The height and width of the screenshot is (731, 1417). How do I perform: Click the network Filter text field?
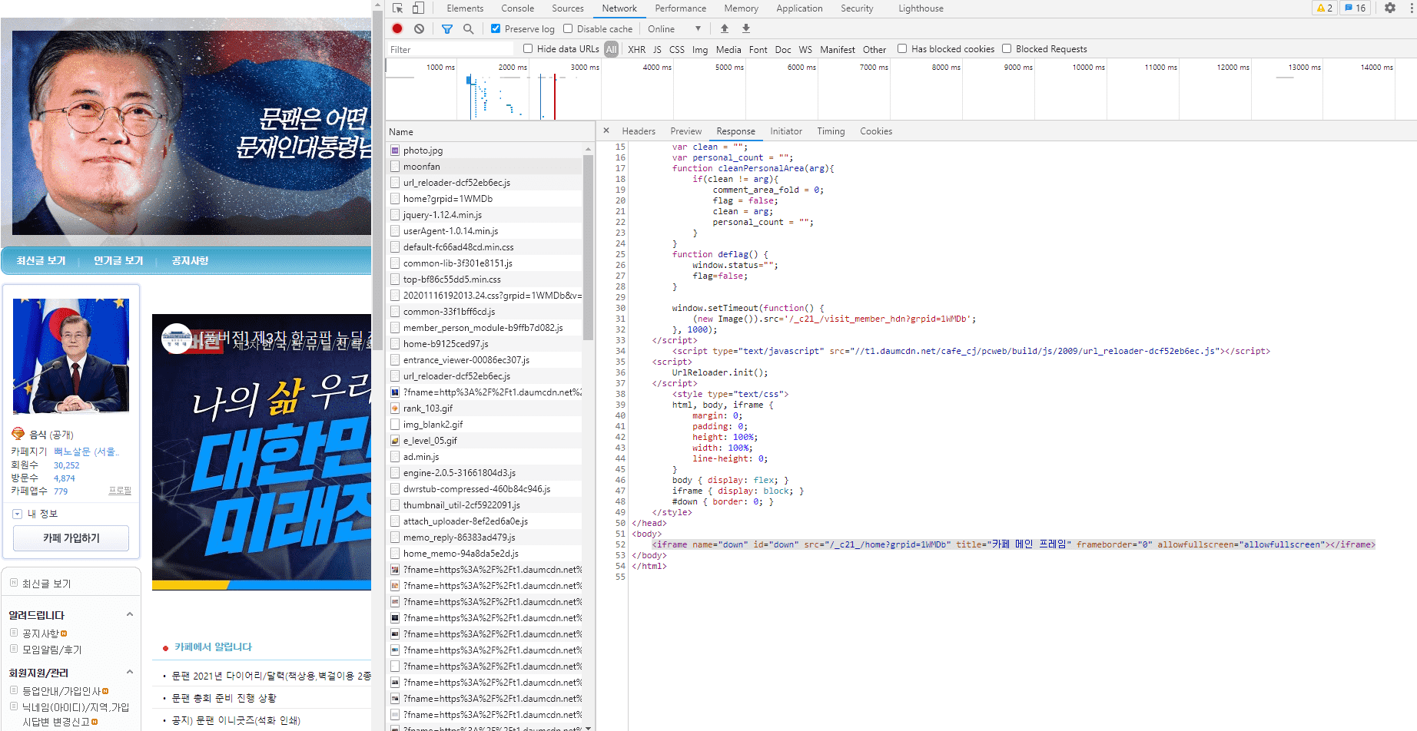pos(450,50)
